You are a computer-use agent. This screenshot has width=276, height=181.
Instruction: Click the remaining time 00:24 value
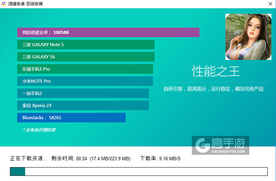82,159
